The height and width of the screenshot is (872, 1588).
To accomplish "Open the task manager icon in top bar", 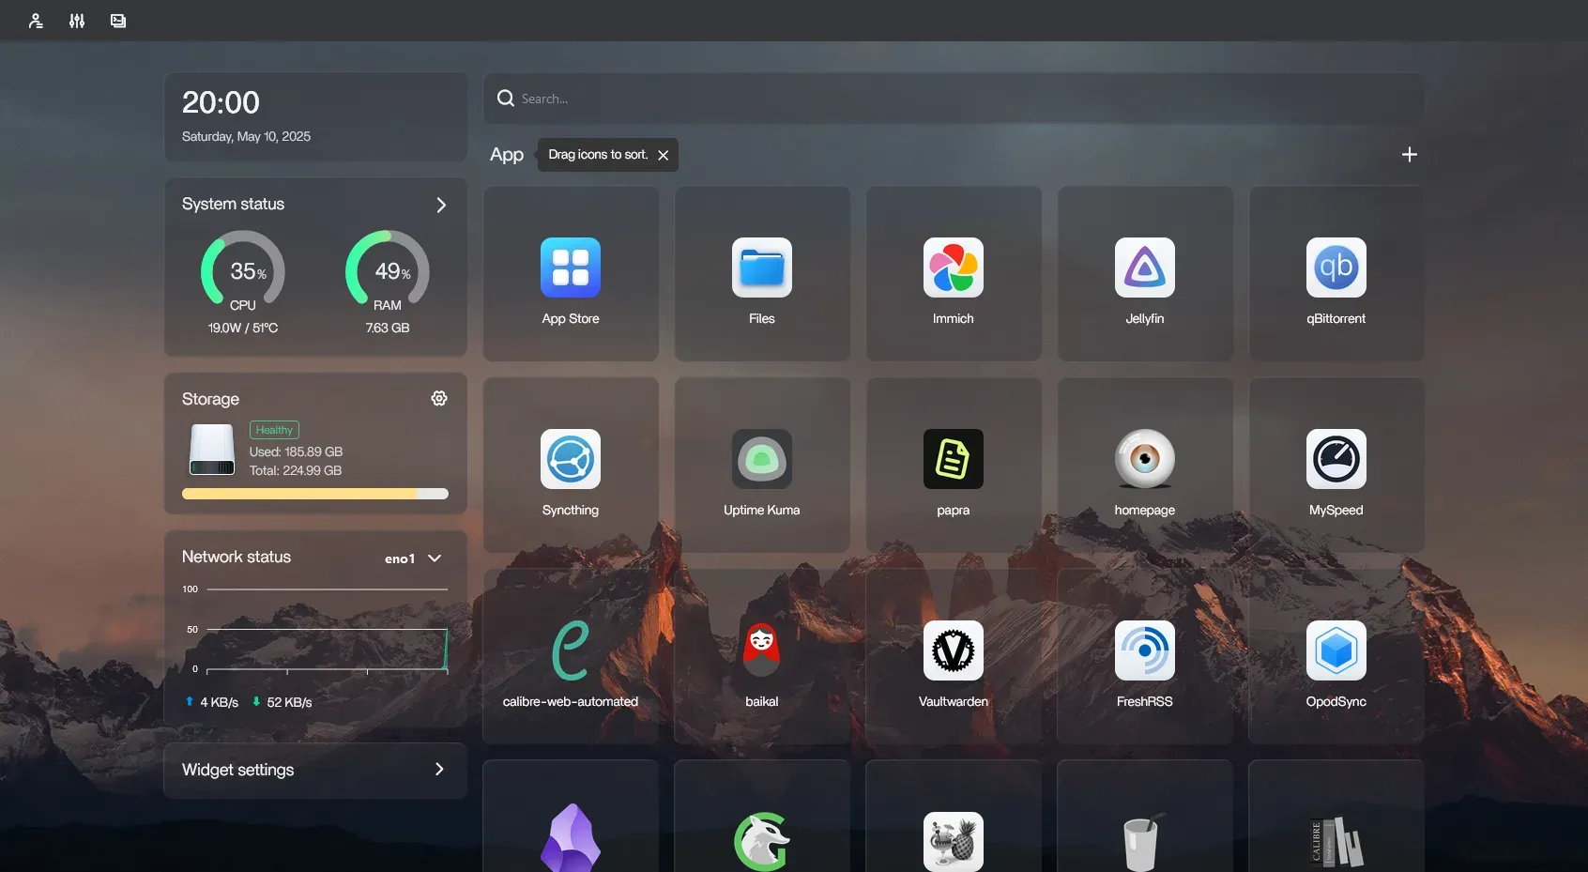I will pos(118,21).
